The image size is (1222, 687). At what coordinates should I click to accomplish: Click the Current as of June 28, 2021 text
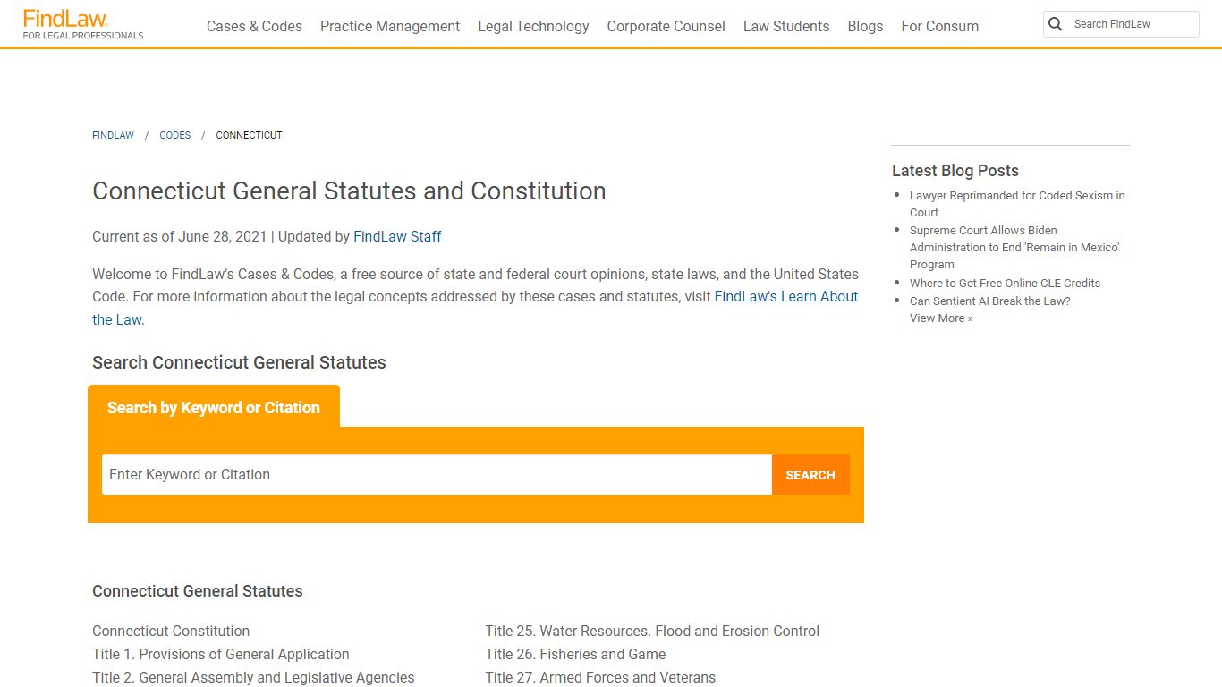tap(179, 236)
